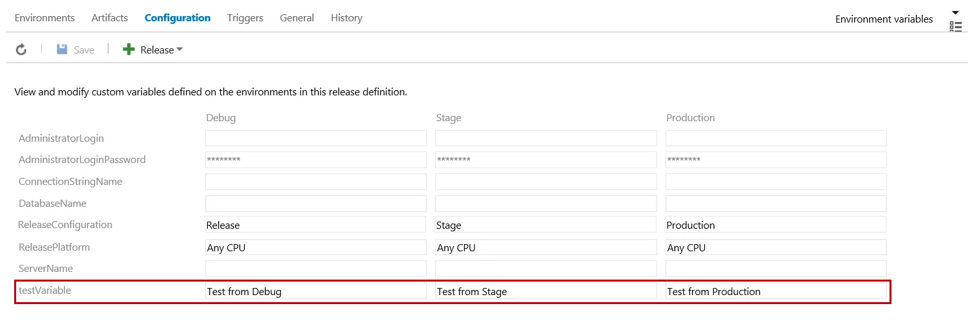Click the Debug AdministratorLogin input field
The height and width of the screenshot is (326, 970).
coord(315,139)
